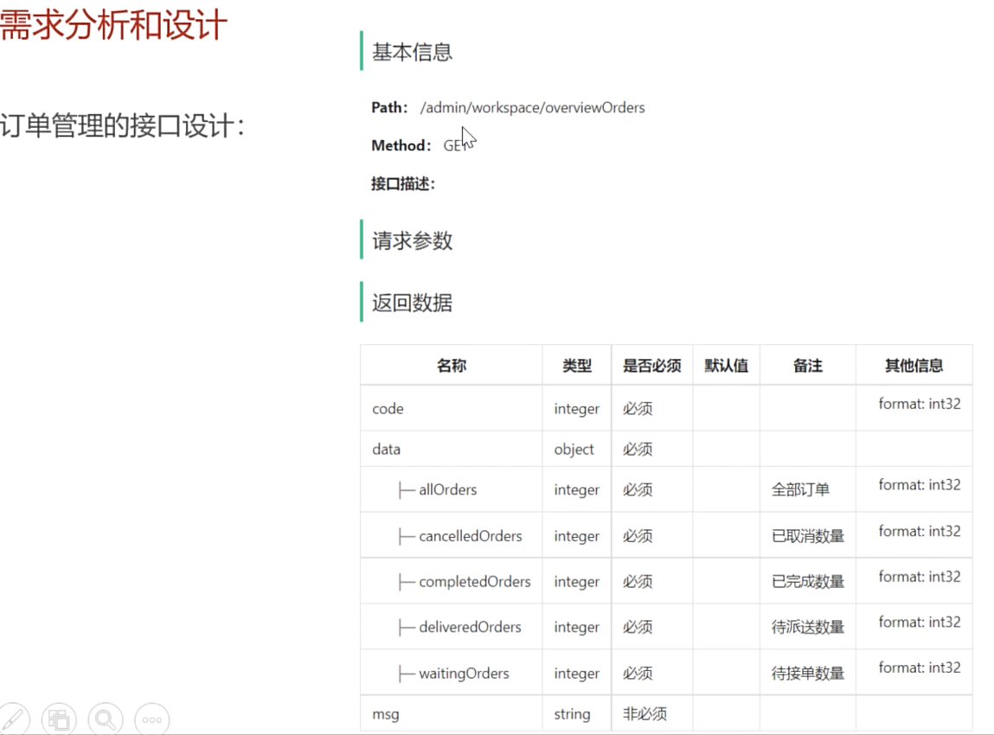Screen dimensions: 994x735
Task: Click the 需求分析和设计 slide title
Action: point(113,25)
